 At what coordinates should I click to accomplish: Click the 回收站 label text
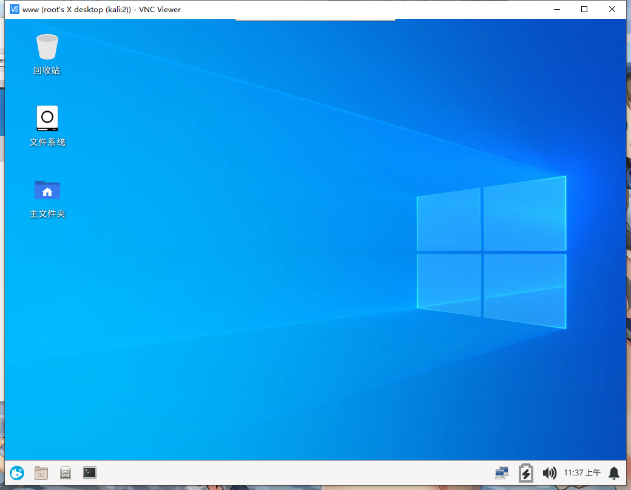point(47,70)
